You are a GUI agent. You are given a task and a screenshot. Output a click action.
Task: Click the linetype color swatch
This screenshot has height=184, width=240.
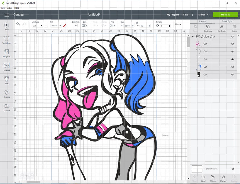tap(65, 26)
